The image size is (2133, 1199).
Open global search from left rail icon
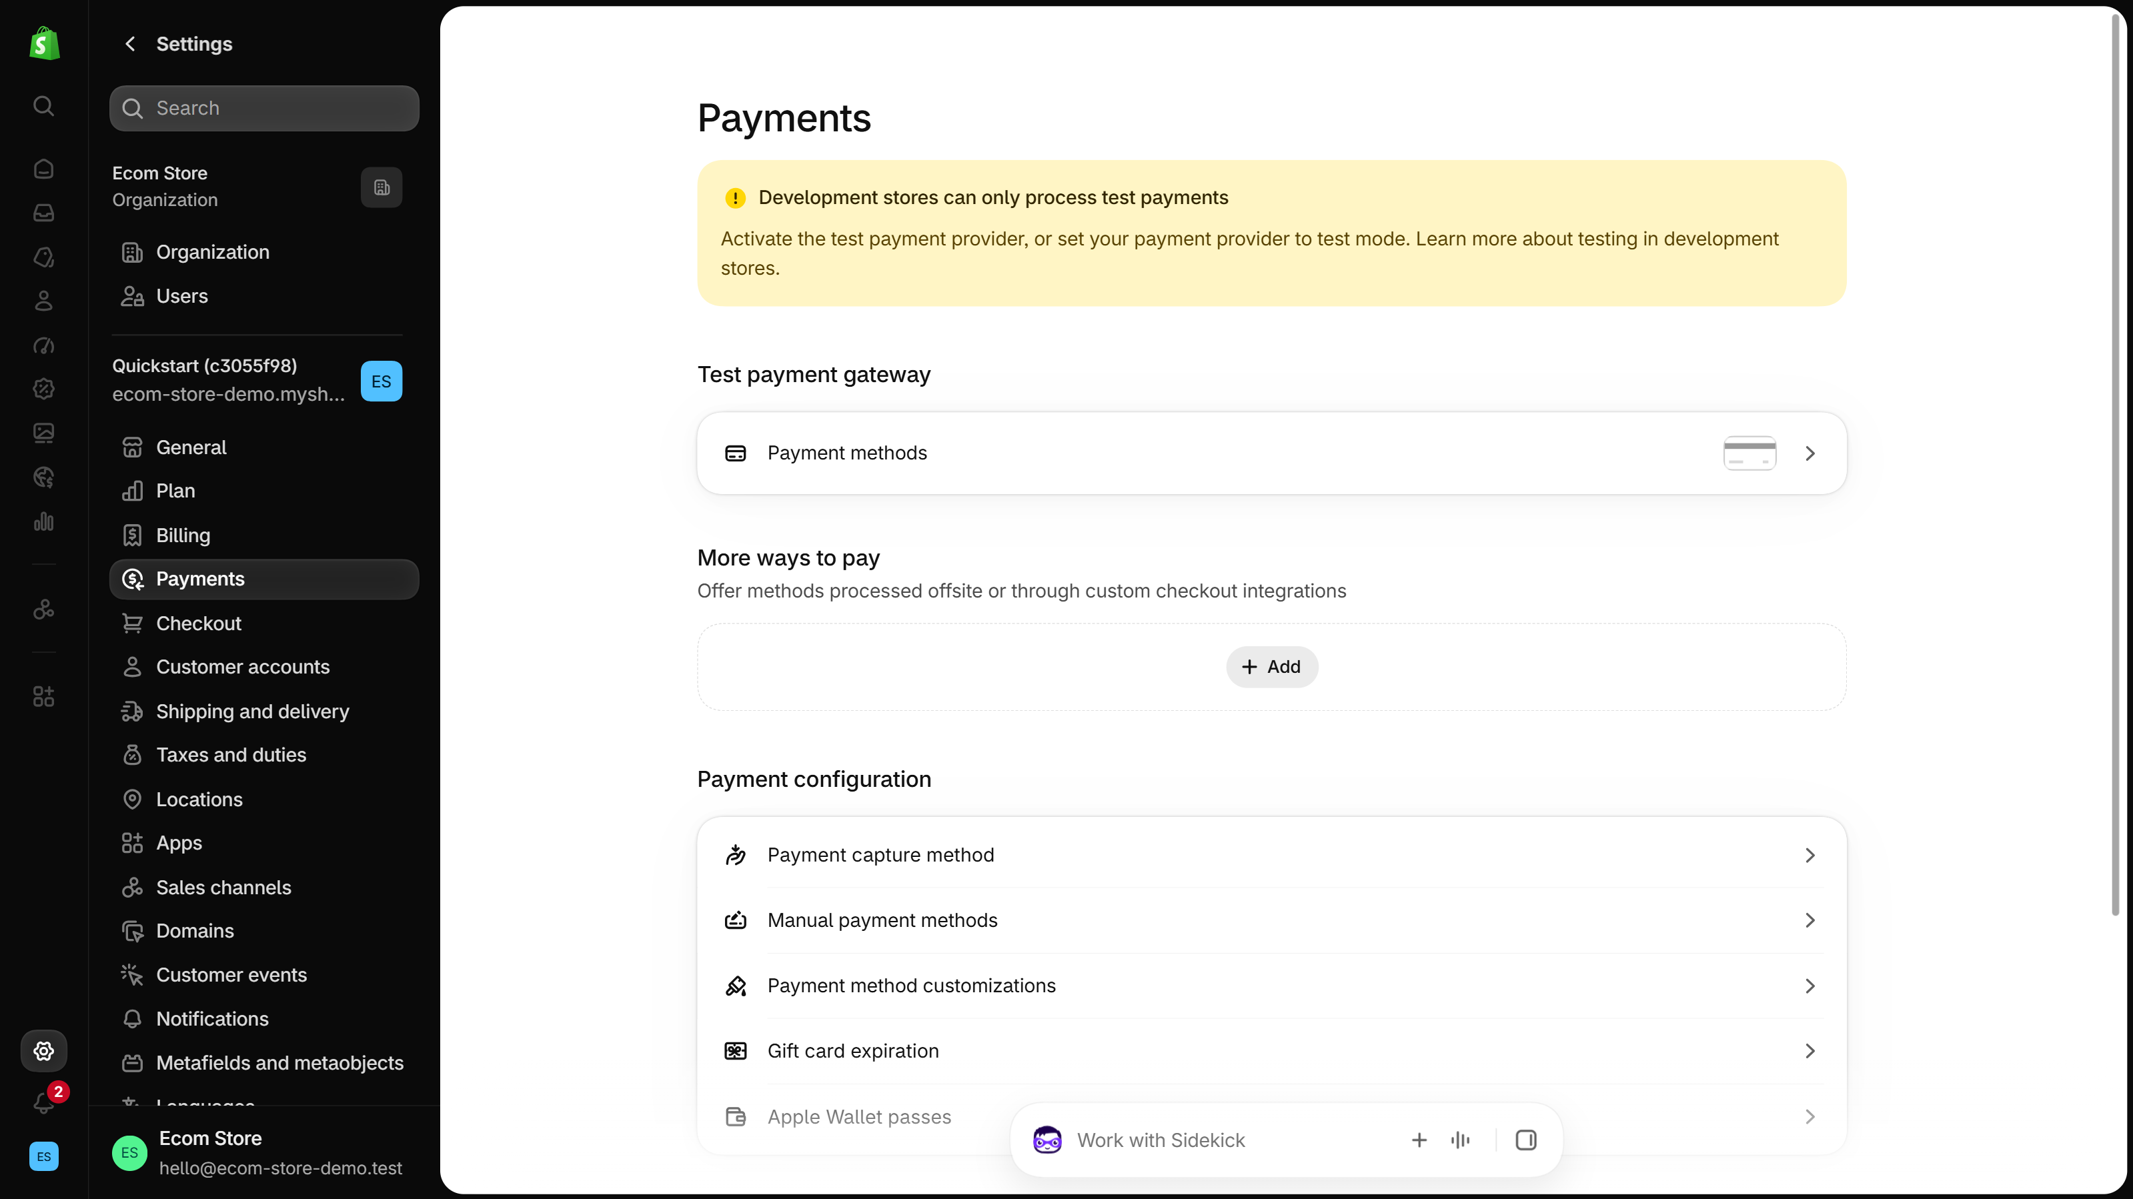pyautogui.click(x=44, y=106)
